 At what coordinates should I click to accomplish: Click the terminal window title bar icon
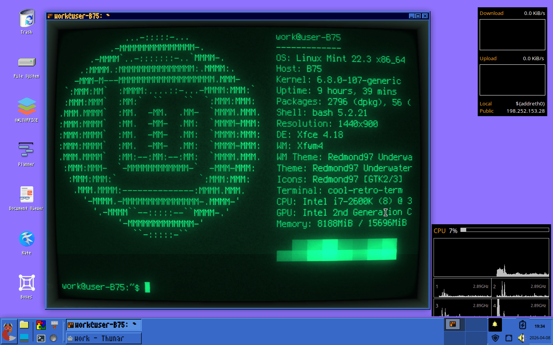point(50,16)
